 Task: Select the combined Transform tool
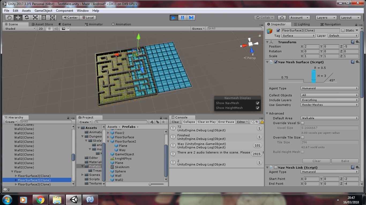coord(53,18)
